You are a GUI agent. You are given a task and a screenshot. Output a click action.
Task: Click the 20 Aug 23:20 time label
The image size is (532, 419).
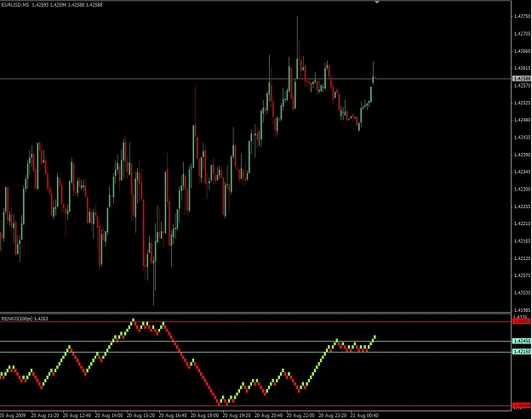[x=332, y=416]
